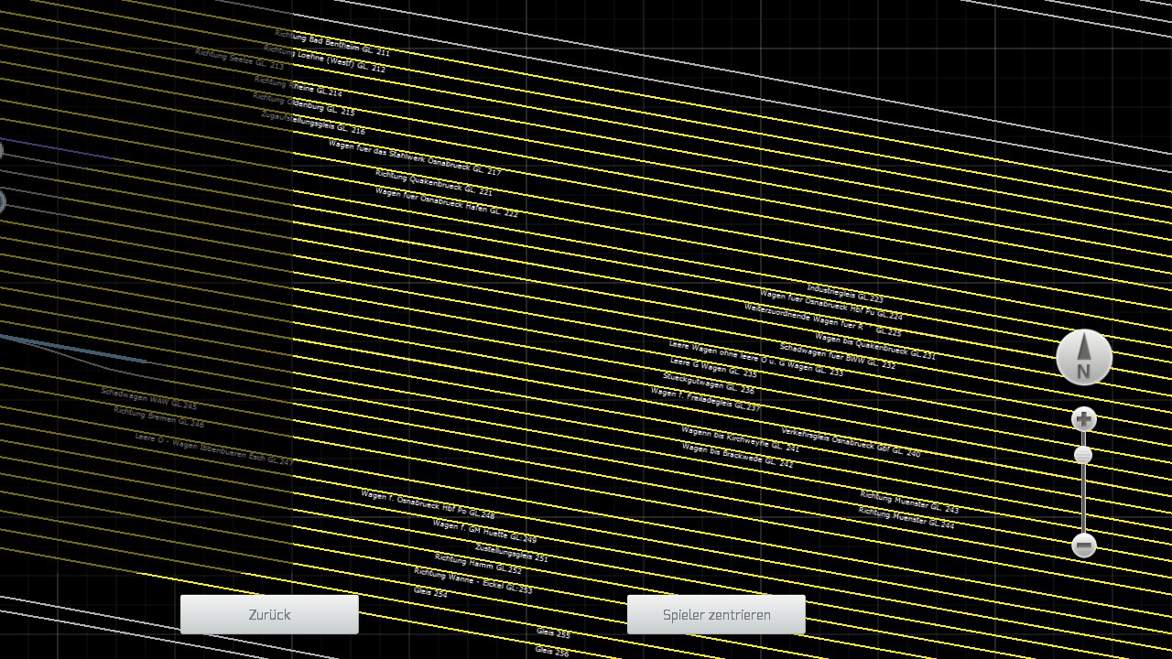Select 'Richtung Wanne - Eickel GL.253' label
Viewport: 1172px width, 659px height.
point(472,580)
